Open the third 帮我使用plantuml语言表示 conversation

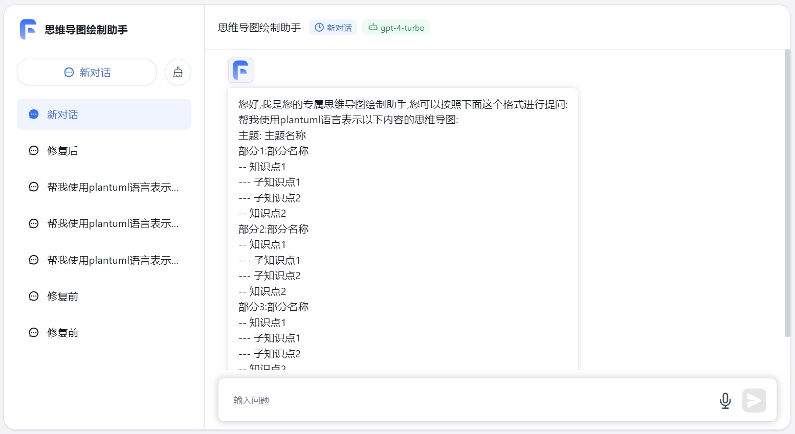pos(113,260)
